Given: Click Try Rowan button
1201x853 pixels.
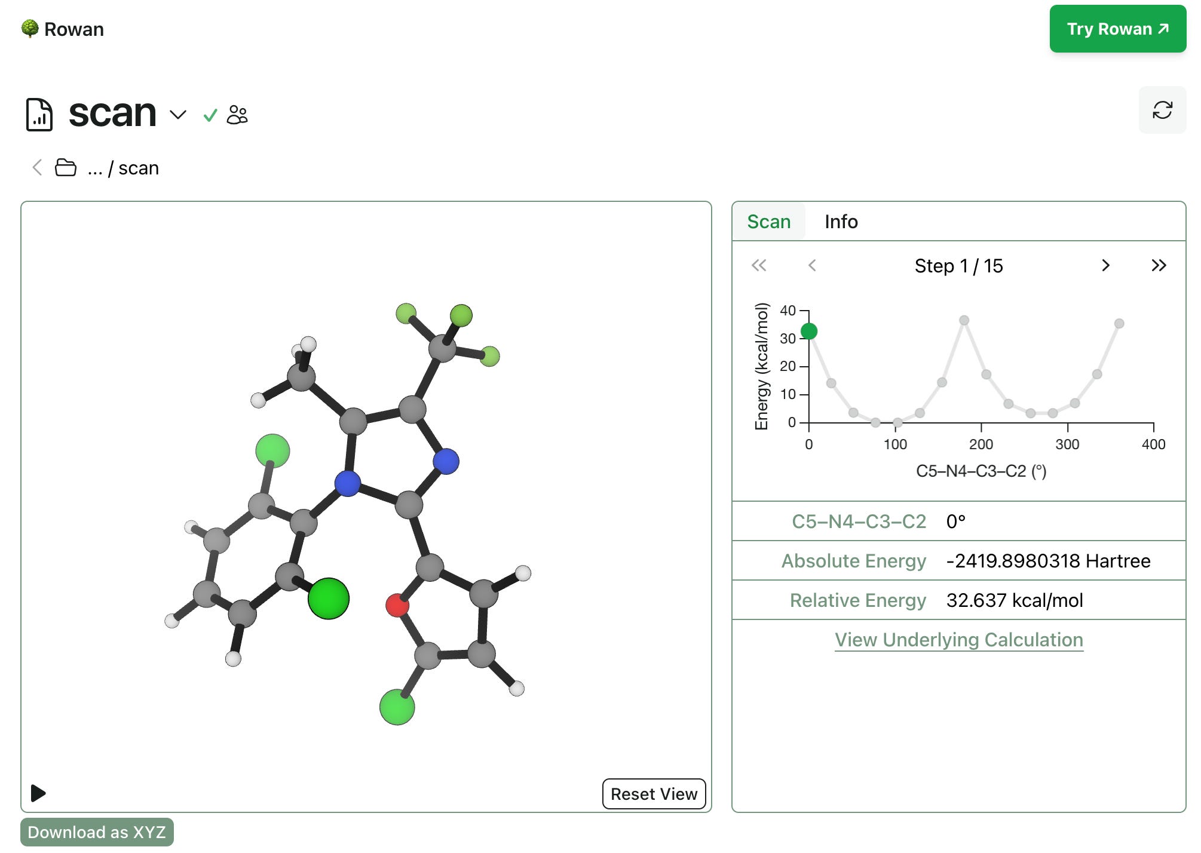Looking at the screenshot, I should (1115, 29).
